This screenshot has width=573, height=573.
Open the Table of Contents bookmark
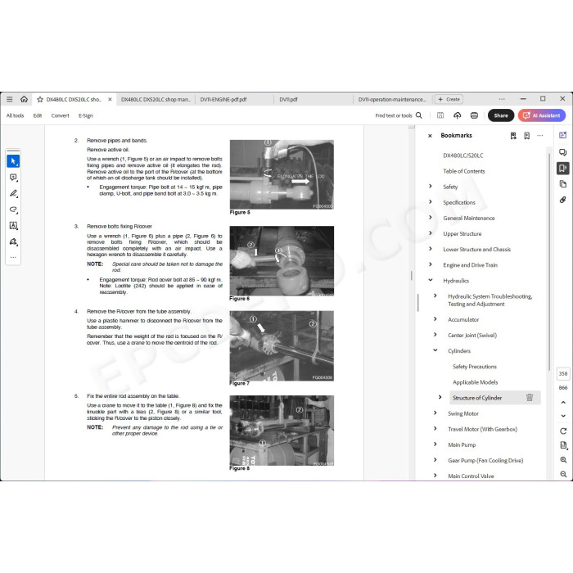pos(464,171)
